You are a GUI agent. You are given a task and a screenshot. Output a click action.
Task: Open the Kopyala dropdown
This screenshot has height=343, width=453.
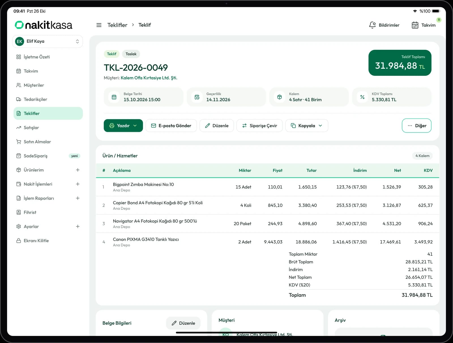click(x=307, y=126)
